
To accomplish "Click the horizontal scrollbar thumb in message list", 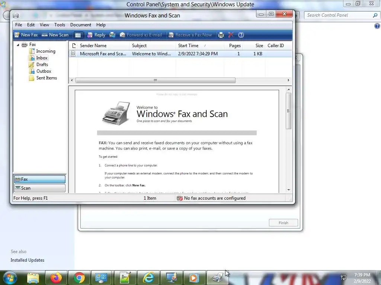I will pyautogui.click(x=156, y=80).
